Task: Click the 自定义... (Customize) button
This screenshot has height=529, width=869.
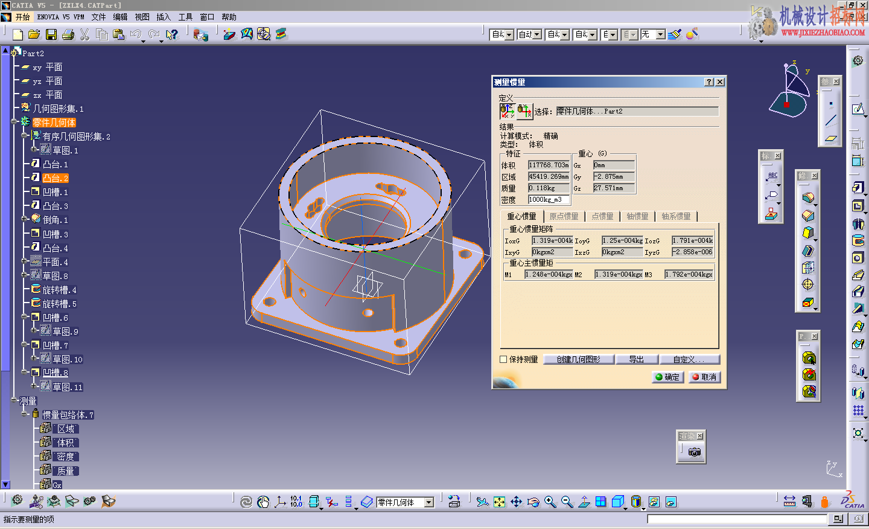Action: pyautogui.click(x=689, y=359)
